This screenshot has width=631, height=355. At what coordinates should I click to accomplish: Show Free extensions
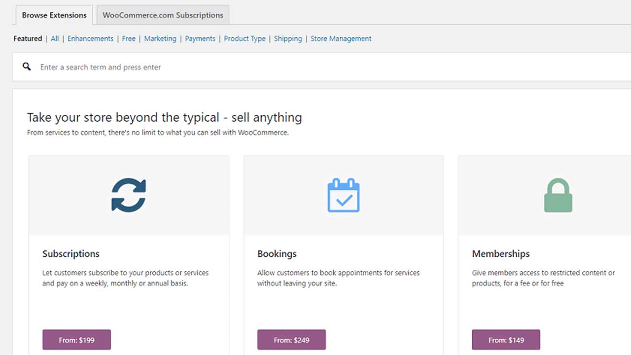[128, 38]
